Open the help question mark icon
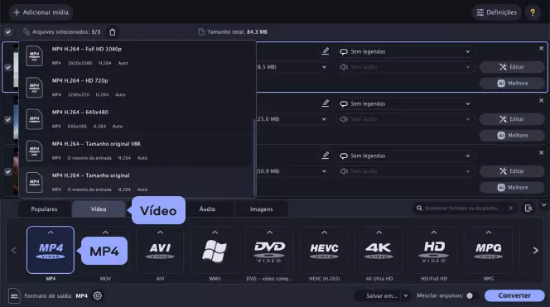 [533, 12]
